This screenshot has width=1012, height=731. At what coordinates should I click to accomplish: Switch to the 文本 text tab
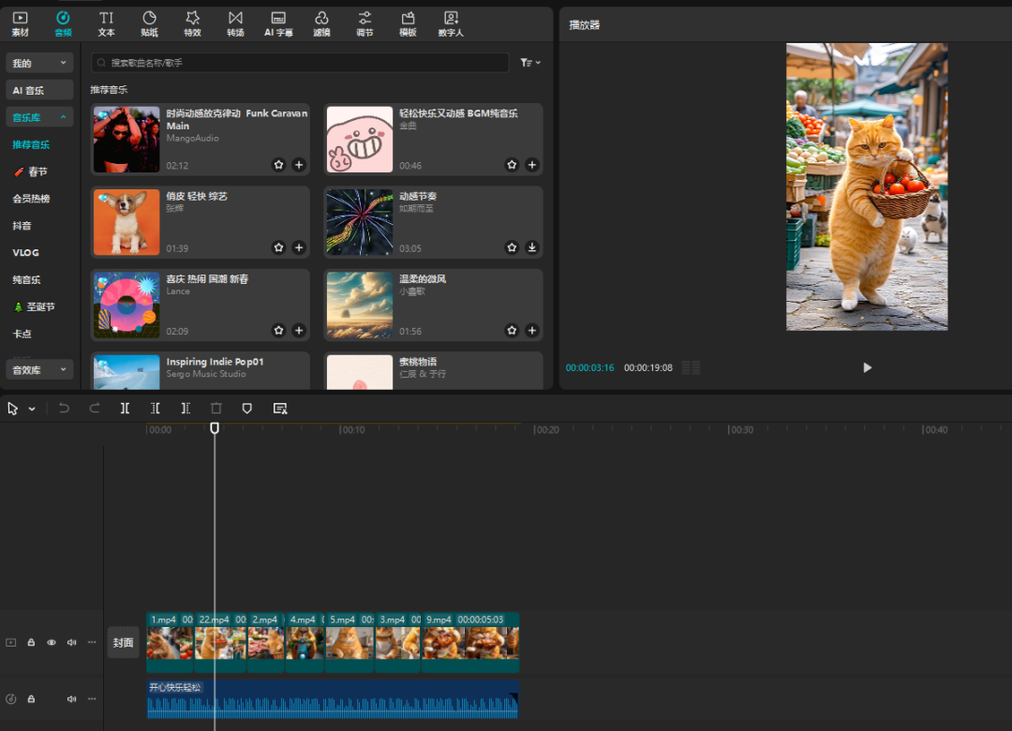pyautogui.click(x=106, y=23)
